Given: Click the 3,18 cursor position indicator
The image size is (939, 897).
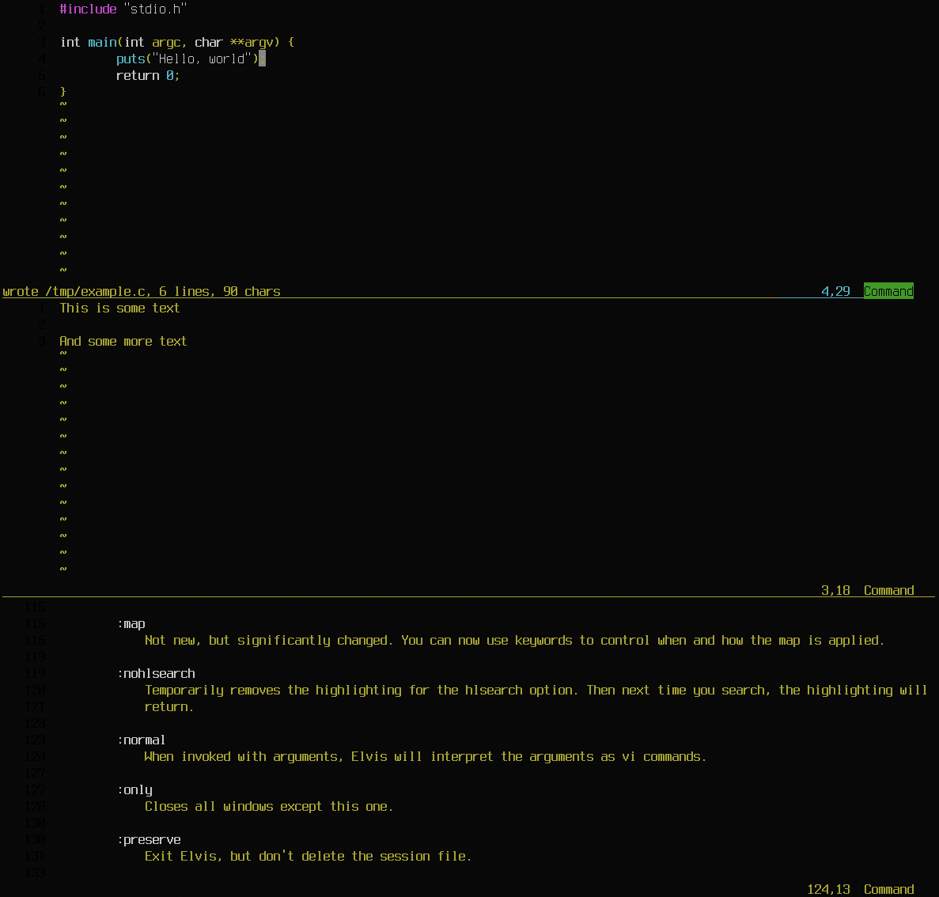Looking at the screenshot, I should pyautogui.click(x=835, y=590).
